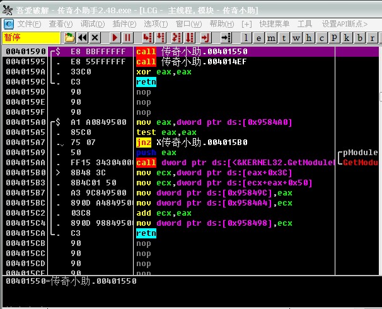Viewport: 382px width, 309px height.
Task: Click the close program X icon
Action: [x=95, y=38]
